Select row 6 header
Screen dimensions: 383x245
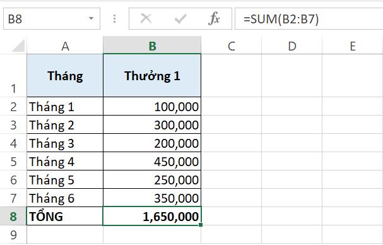click(x=13, y=180)
